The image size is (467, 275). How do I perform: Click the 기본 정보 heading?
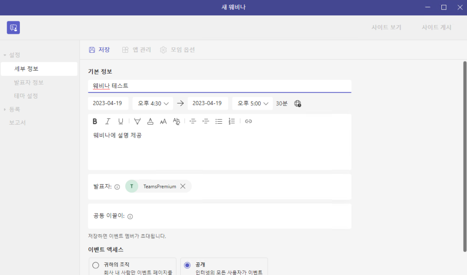pyautogui.click(x=100, y=72)
